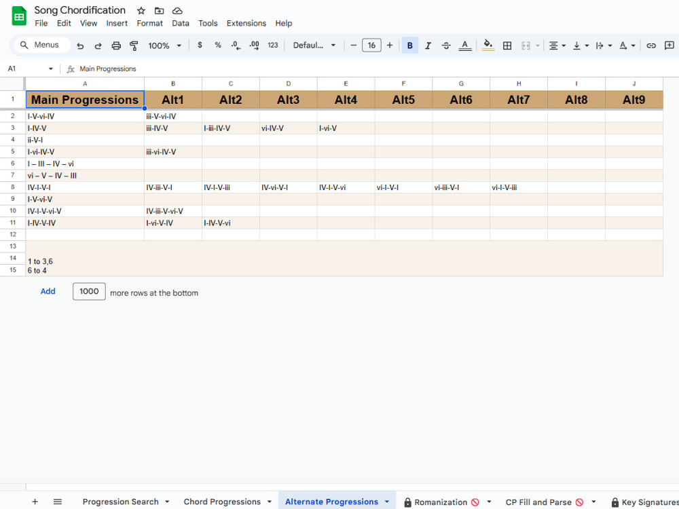679x509 pixels.
Task: Open the Format menu
Action: [x=150, y=23]
